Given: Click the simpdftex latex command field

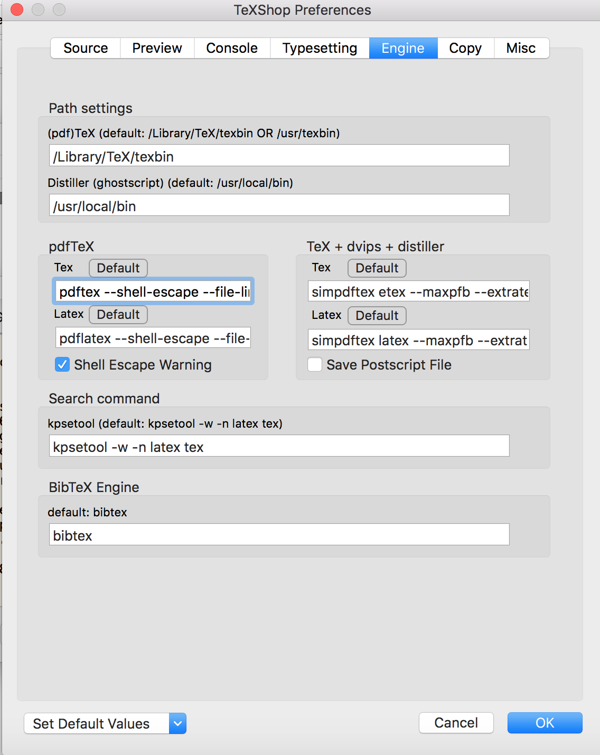Looking at the screenshot, I should (419, 339).
